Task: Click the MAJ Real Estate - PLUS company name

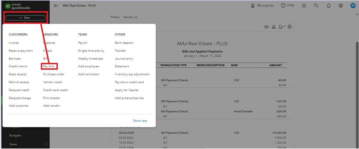Action: (x=202, y=44)
